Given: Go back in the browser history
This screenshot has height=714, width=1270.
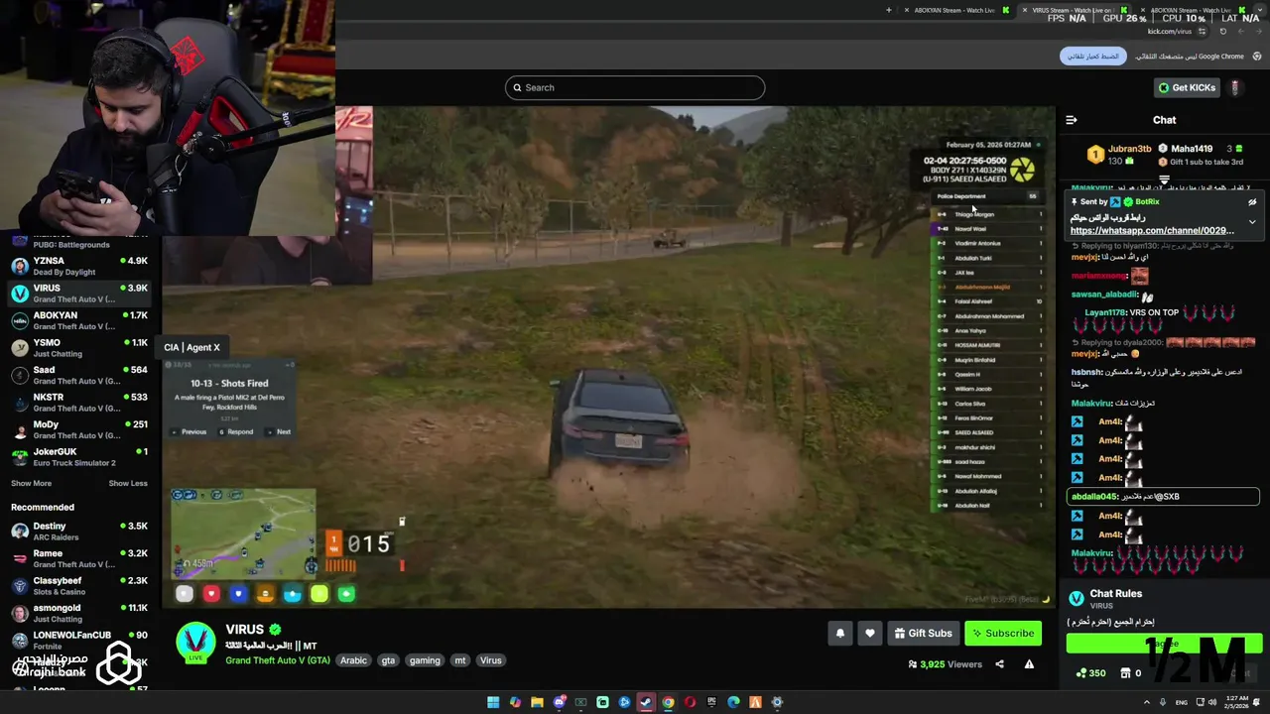Looking at the screenshot, I should tap(1258, 31).
